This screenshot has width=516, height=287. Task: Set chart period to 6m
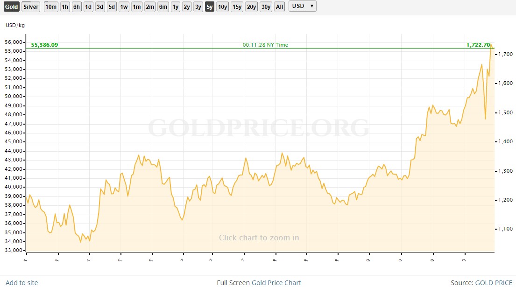tap(163, 7)
